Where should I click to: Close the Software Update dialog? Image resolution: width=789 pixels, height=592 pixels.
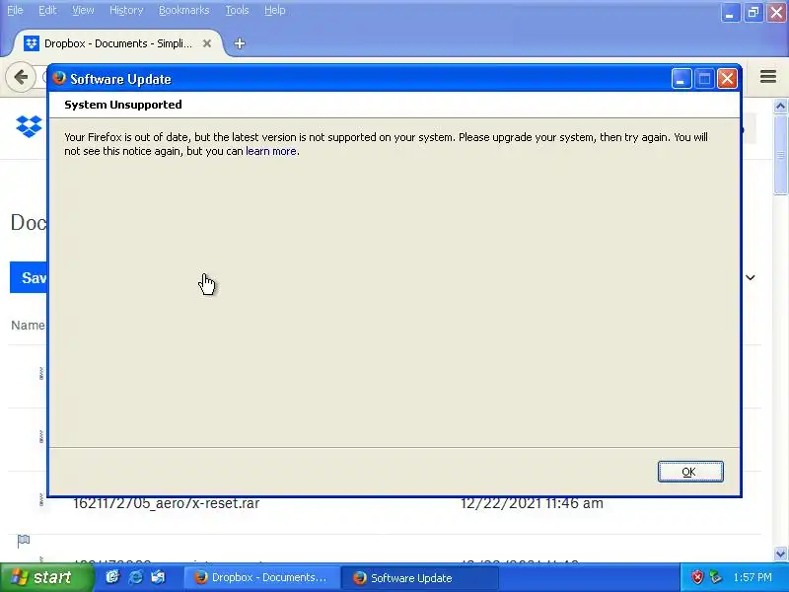pos(727,79)
